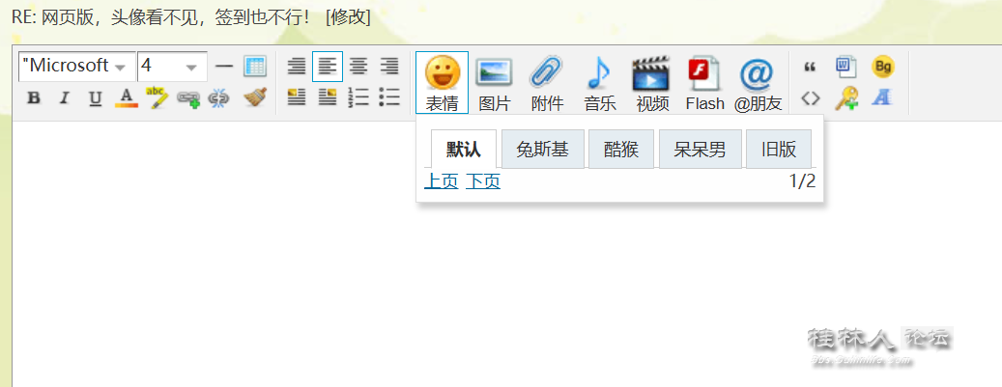Viewport: 1002px width, 387px height.
Task: Switch to the 兔斯基 emoticon tab
Action: [542, 150]
